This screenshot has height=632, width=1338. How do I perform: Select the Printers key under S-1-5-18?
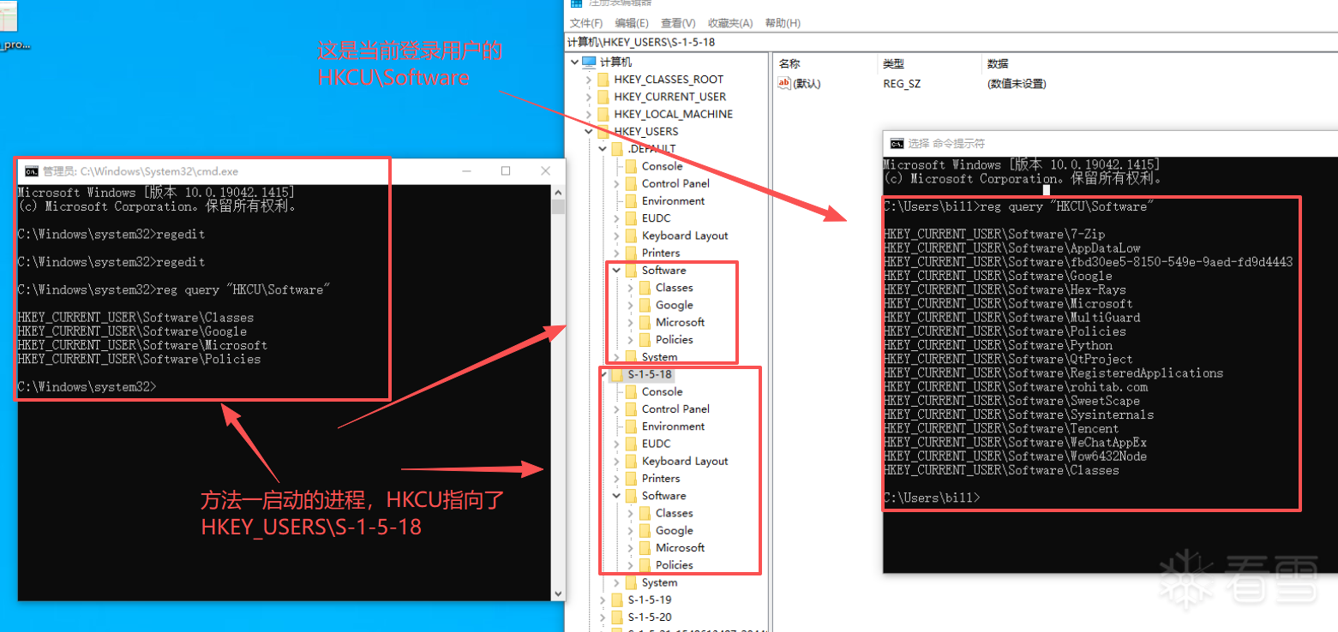pyautogui.click(x=661, y=479)
